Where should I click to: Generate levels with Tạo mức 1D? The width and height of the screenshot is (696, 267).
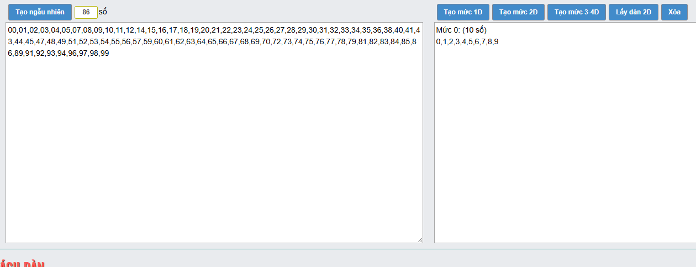pyautogui.click(x=463, y=12)
